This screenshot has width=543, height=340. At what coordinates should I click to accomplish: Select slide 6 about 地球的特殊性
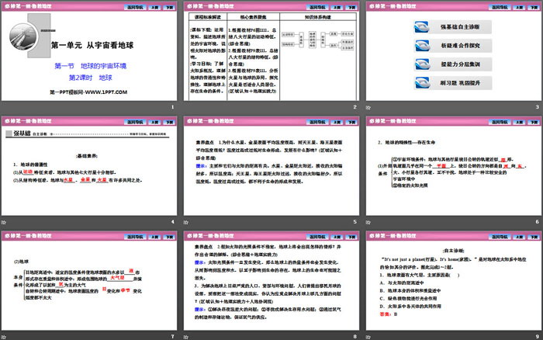pos(454,165)
